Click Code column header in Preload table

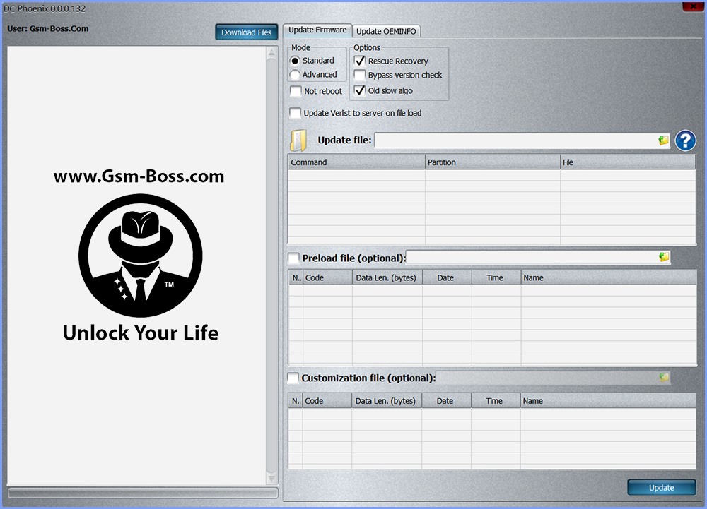coord(327,277)
